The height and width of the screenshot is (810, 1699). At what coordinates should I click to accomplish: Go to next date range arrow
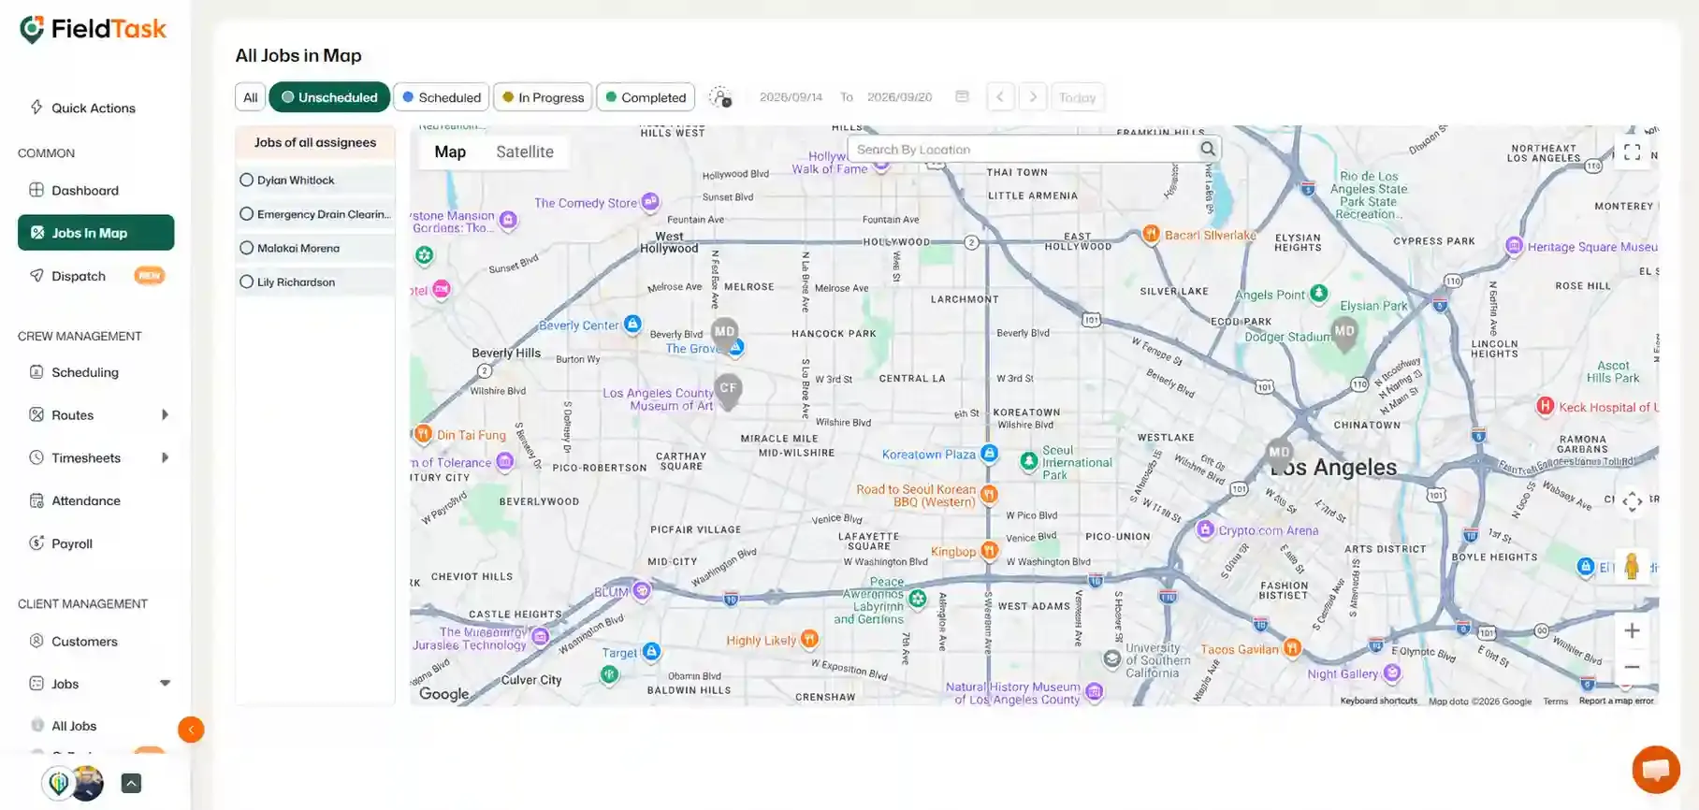pos(1033,96)
